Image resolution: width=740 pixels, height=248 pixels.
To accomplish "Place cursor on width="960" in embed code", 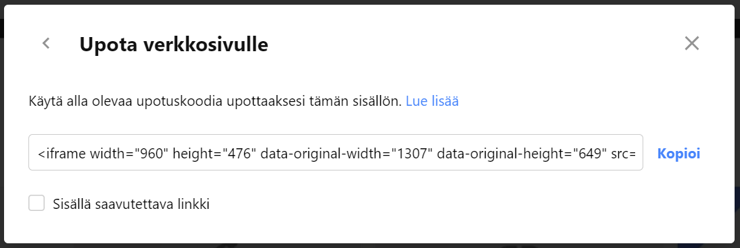I will point(133,154).
